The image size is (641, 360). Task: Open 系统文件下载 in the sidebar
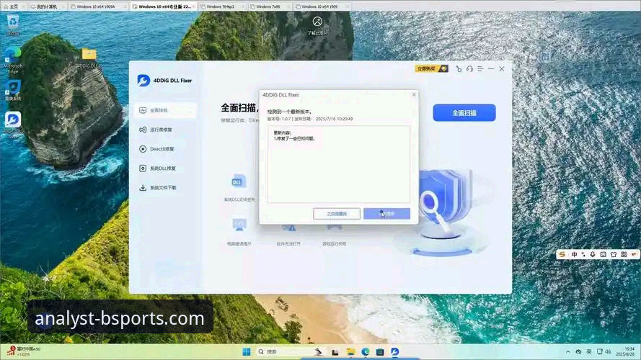(x=162, y=187)
